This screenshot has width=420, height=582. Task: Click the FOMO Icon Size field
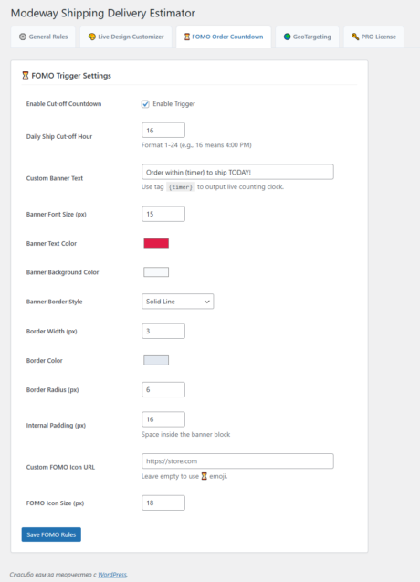tap(163, 503)
